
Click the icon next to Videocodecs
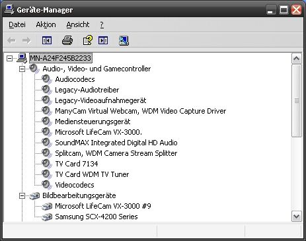[47, 185]
